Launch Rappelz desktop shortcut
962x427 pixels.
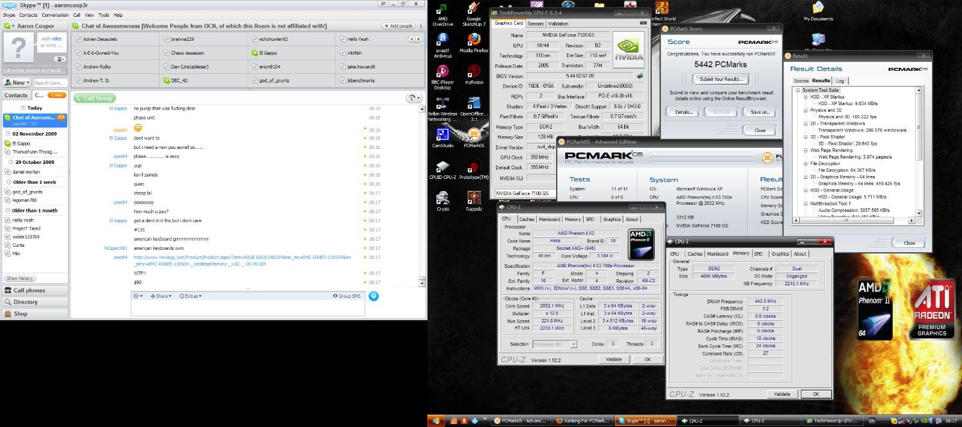pyautogui.click(x=474, y=201)
